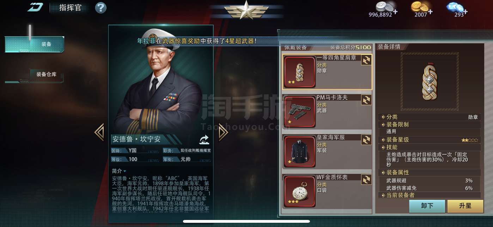This screenshot has height=227, width=493.
Task: Open the question mark help icon
Action: point(101,7)
